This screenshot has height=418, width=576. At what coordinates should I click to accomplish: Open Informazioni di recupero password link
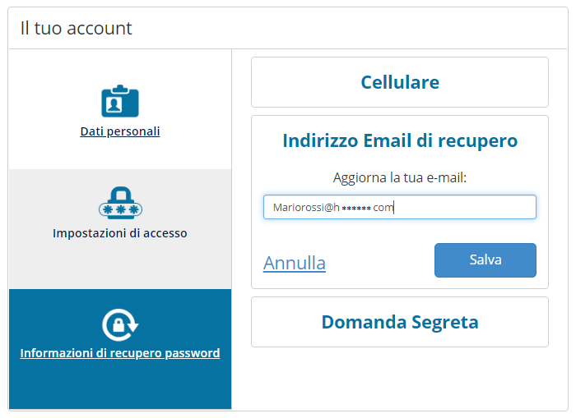pyautogui.click(x=120, y=353)
